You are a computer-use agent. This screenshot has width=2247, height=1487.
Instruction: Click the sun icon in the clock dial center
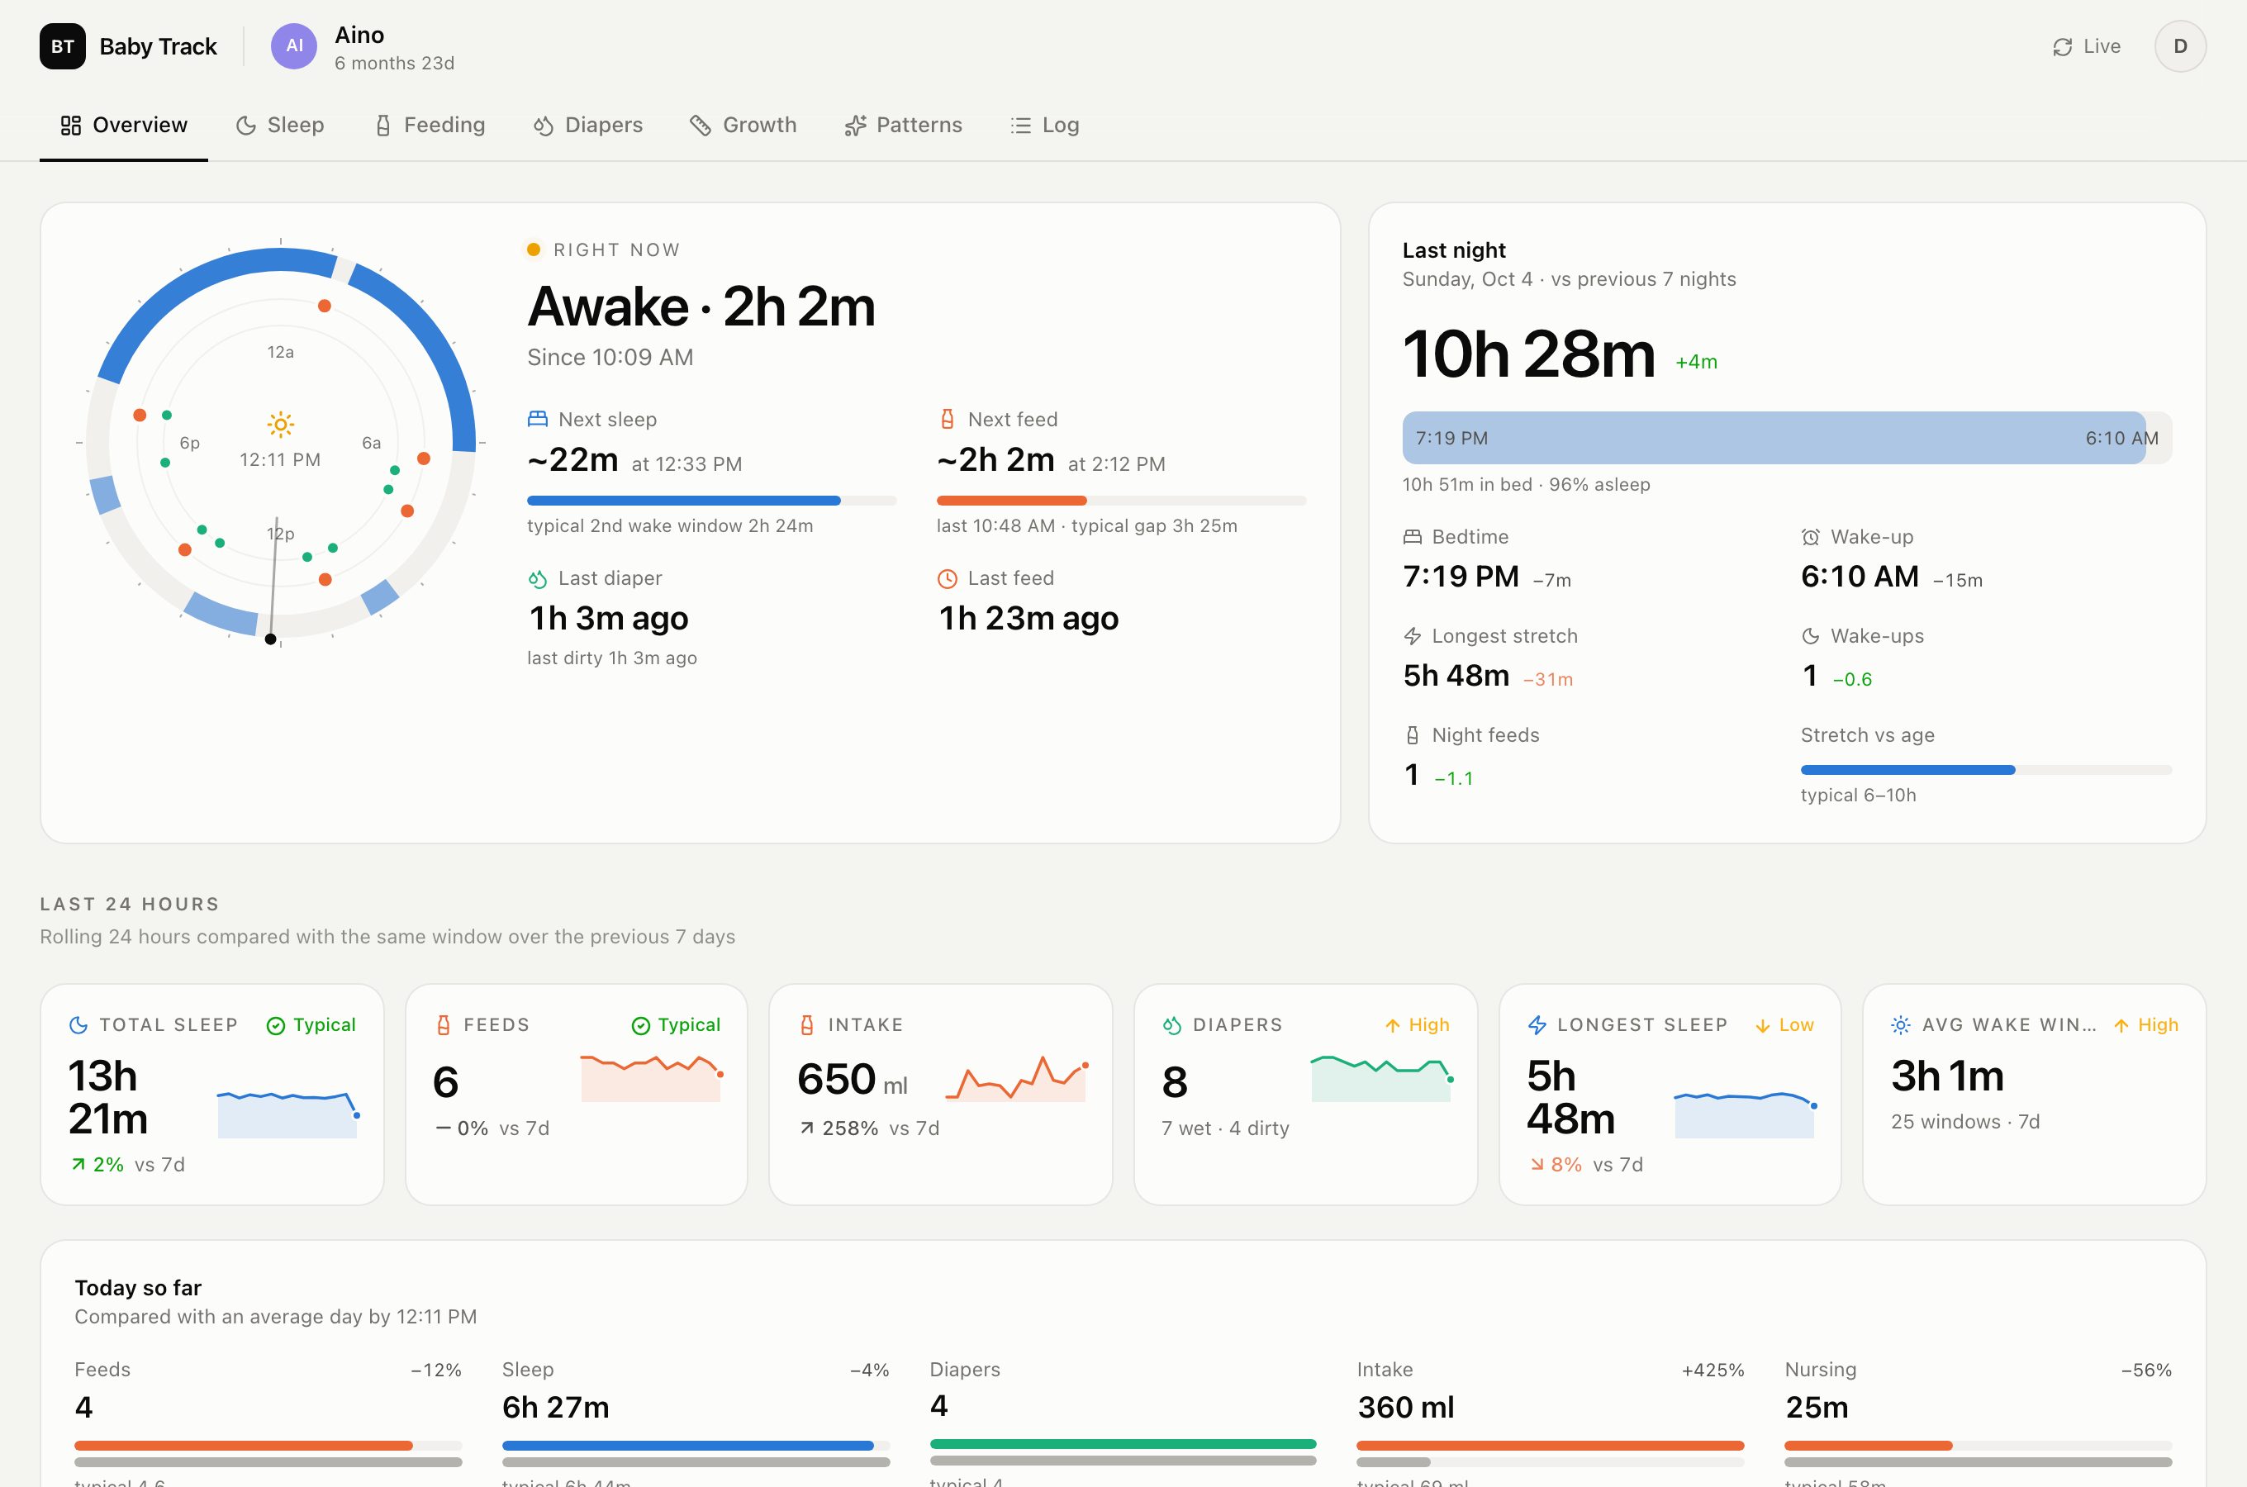click(x=281, y=423)
